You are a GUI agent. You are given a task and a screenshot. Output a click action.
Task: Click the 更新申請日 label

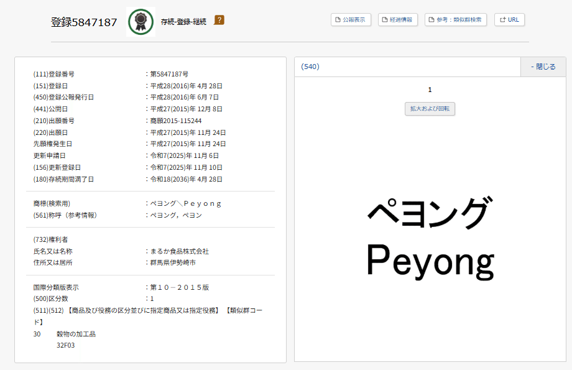(x=49, y=156)
